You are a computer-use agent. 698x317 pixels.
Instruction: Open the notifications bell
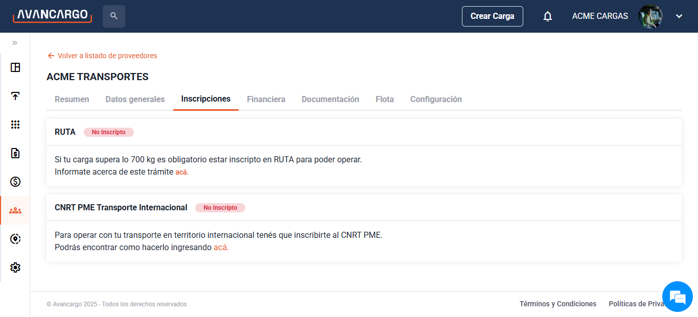click(x=548, y=16)
